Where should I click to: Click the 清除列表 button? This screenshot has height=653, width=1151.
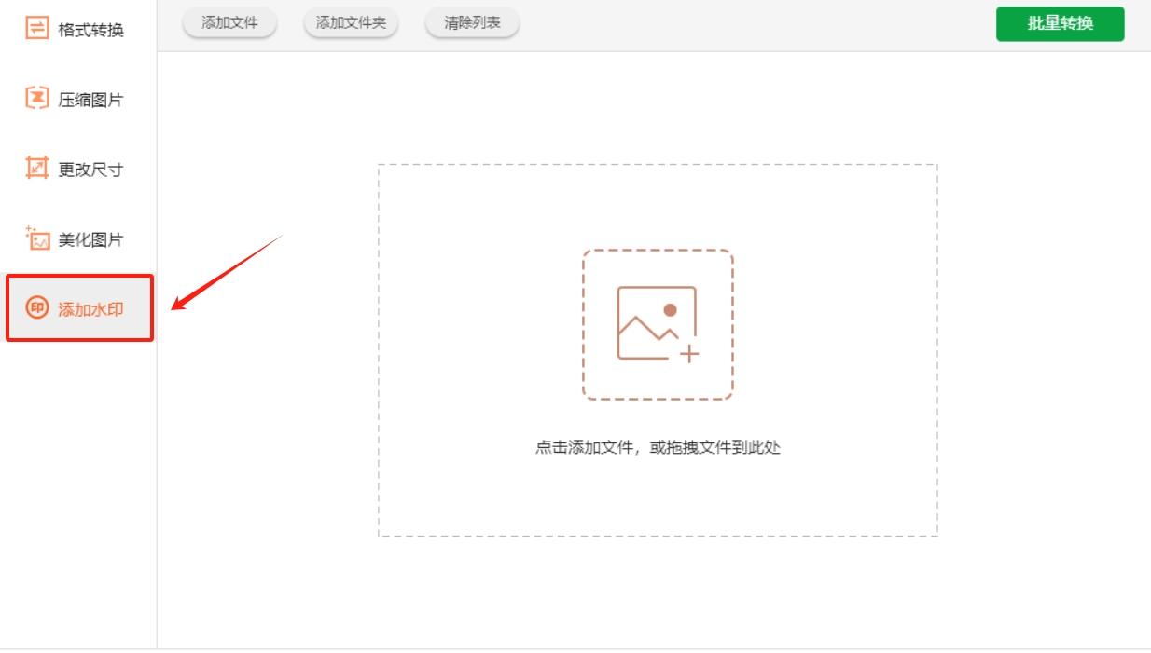click(472, 23)
